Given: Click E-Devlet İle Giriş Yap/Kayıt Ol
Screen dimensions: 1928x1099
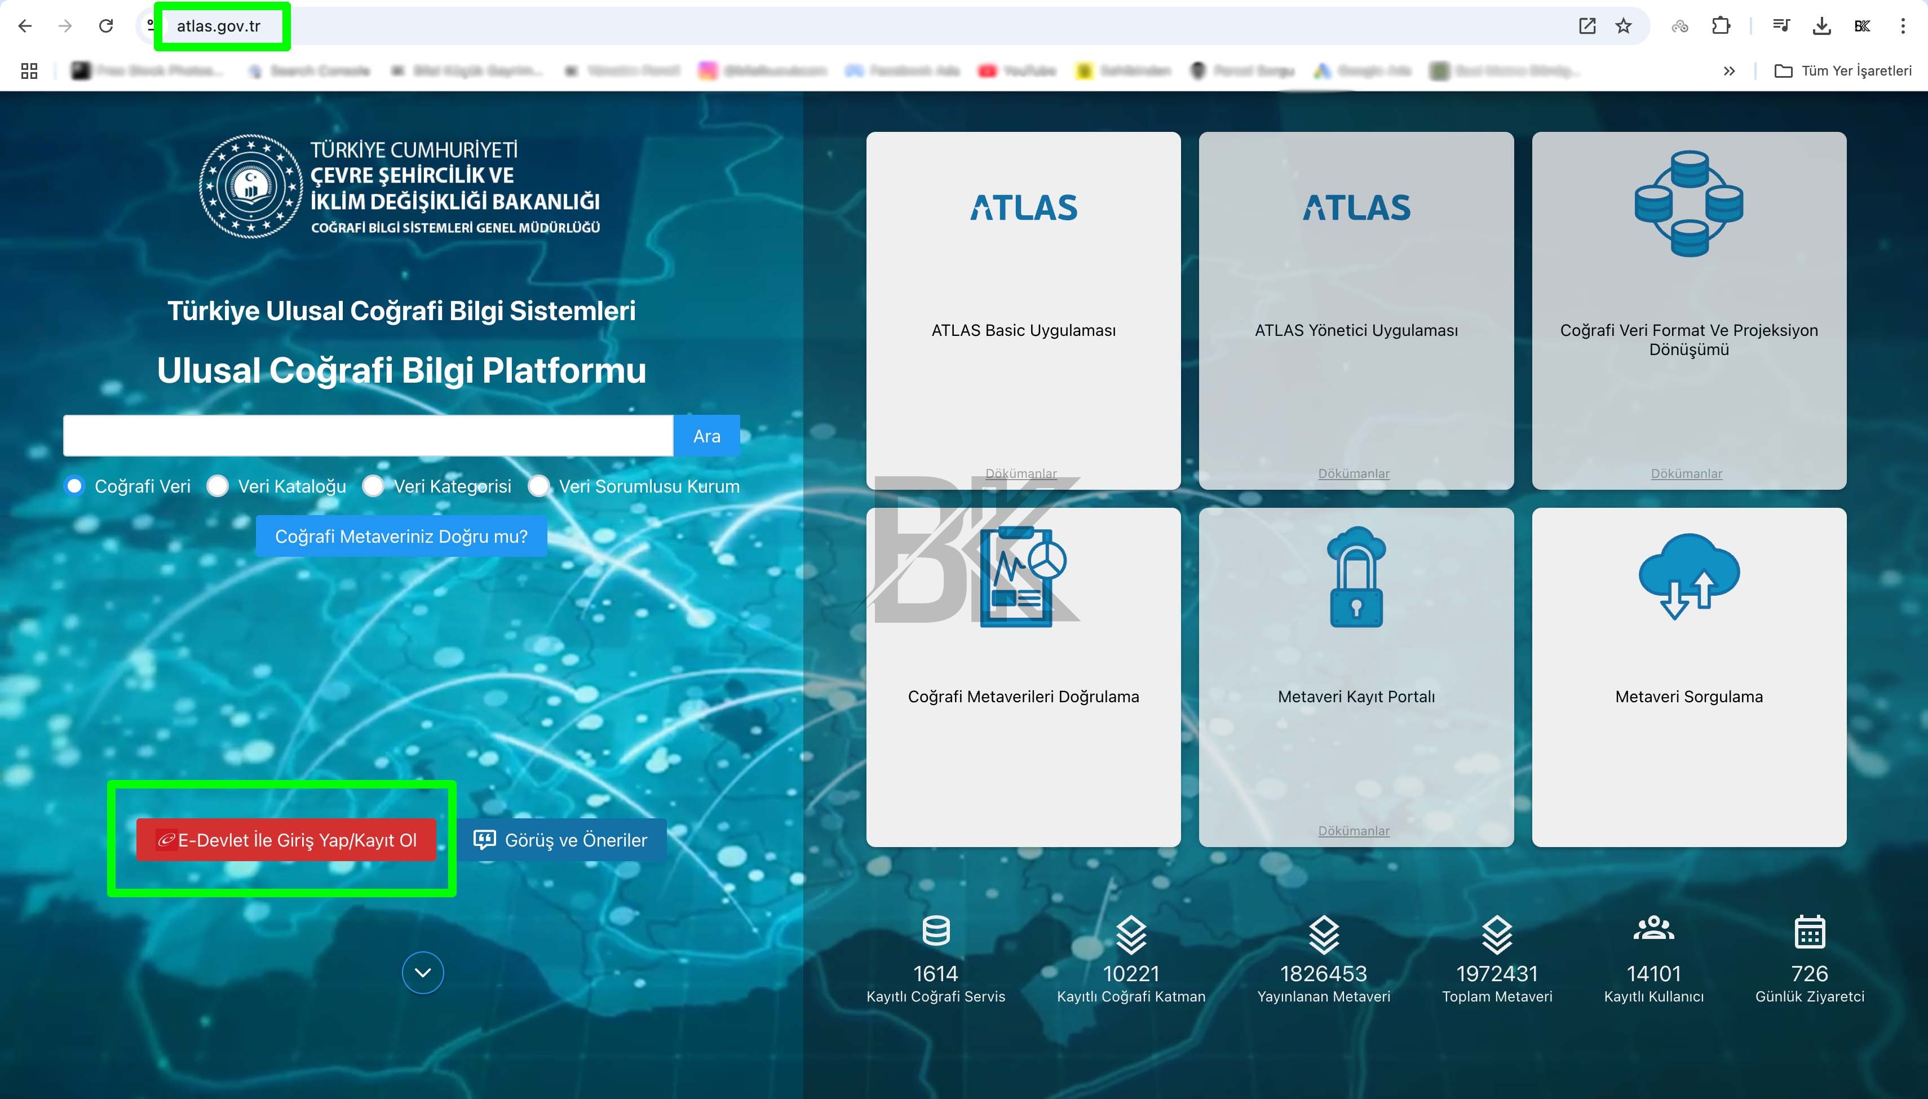Looking at the screenshot, I should [x=286, y=840].
